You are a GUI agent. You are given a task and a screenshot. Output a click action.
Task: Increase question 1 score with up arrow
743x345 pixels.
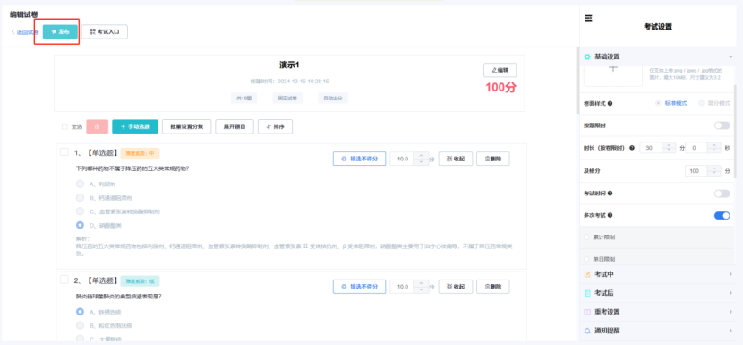pyautogui.click(x=422, y=156)
